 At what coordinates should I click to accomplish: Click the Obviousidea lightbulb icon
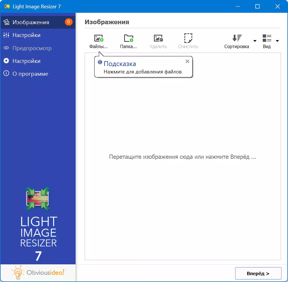(x=18, y=273)
